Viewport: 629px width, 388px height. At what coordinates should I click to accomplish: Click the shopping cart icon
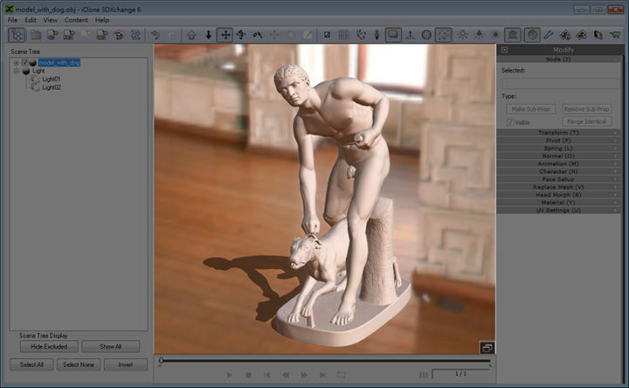point(615,35)
